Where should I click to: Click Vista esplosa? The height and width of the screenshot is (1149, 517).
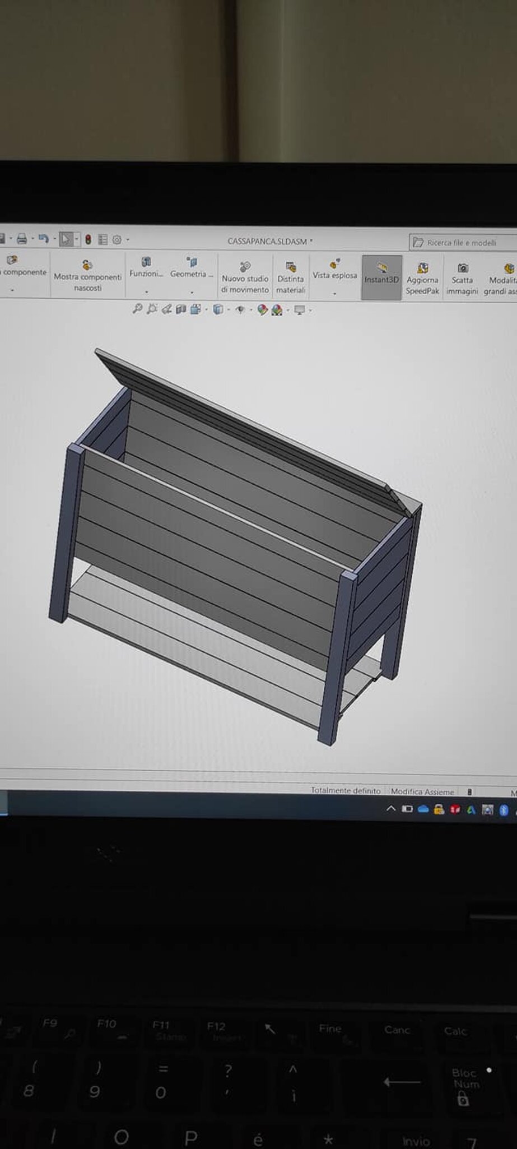click(334, 268)
